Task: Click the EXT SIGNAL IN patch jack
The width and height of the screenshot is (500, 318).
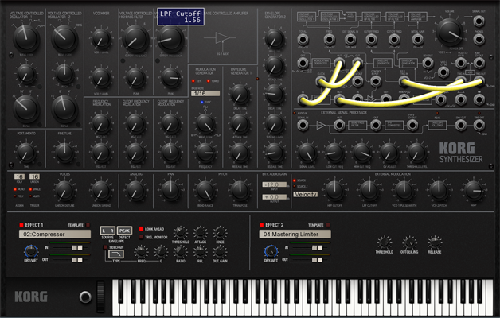Action: point(350,40)
